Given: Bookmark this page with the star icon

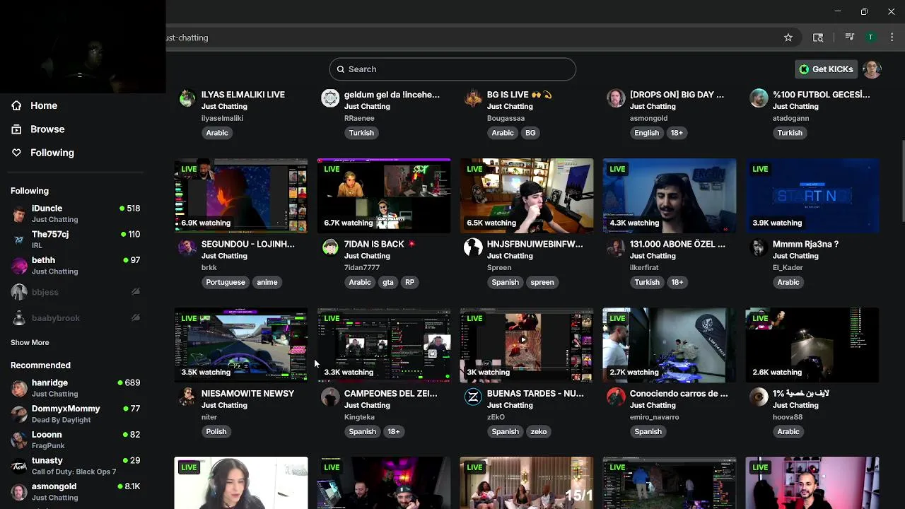Looking at the screenshot, I should point(788,37).
